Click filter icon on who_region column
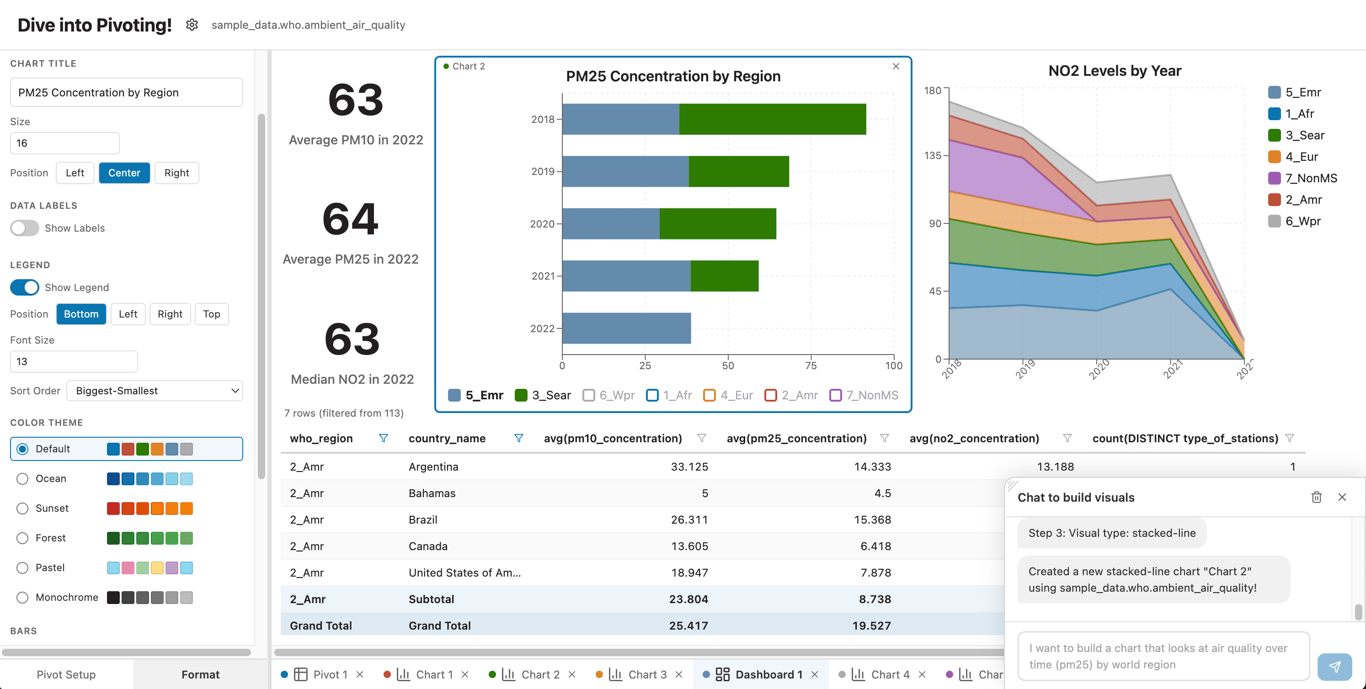 tap(384, 438)
